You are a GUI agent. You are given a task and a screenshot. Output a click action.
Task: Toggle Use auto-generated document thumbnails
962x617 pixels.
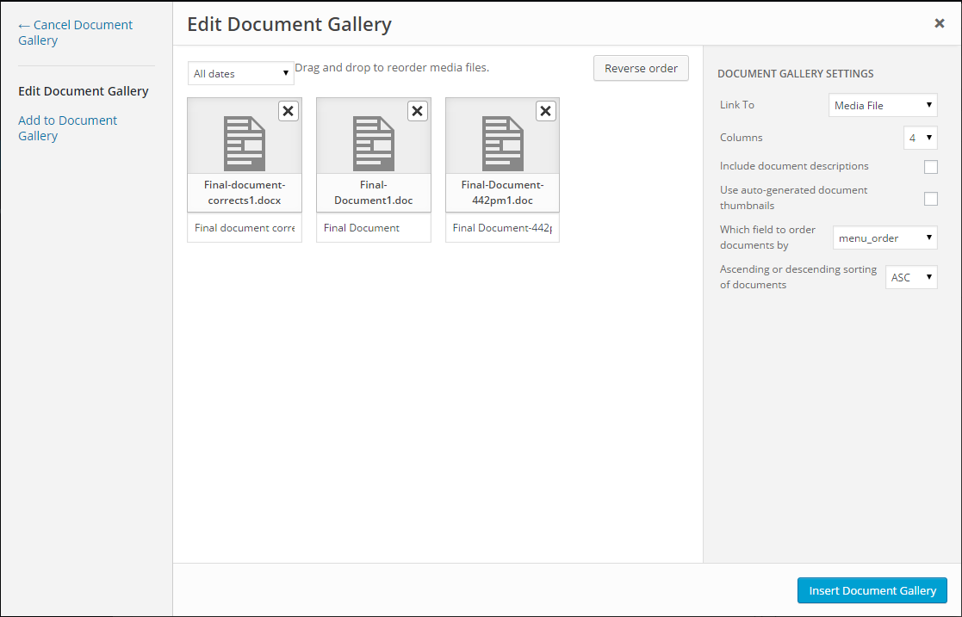click(x=930, y=199)
